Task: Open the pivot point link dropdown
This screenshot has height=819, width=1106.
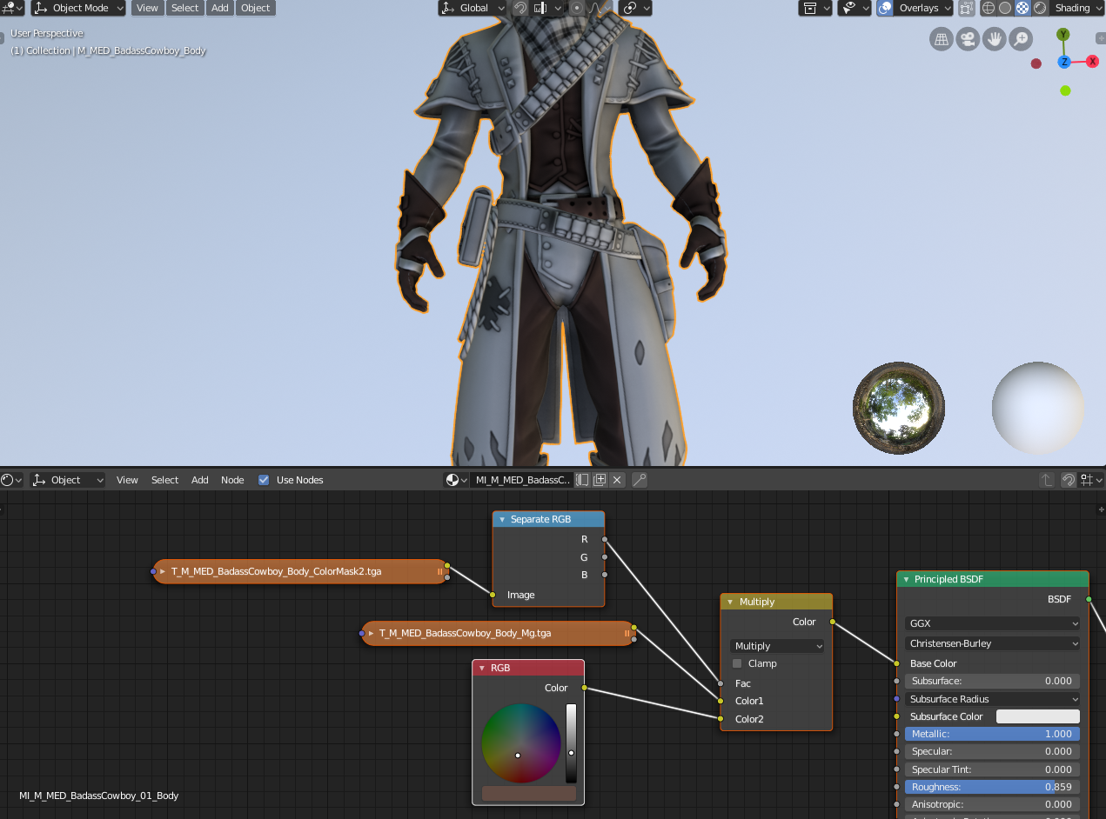Action: pyautogui.click(x=635, y=8)
